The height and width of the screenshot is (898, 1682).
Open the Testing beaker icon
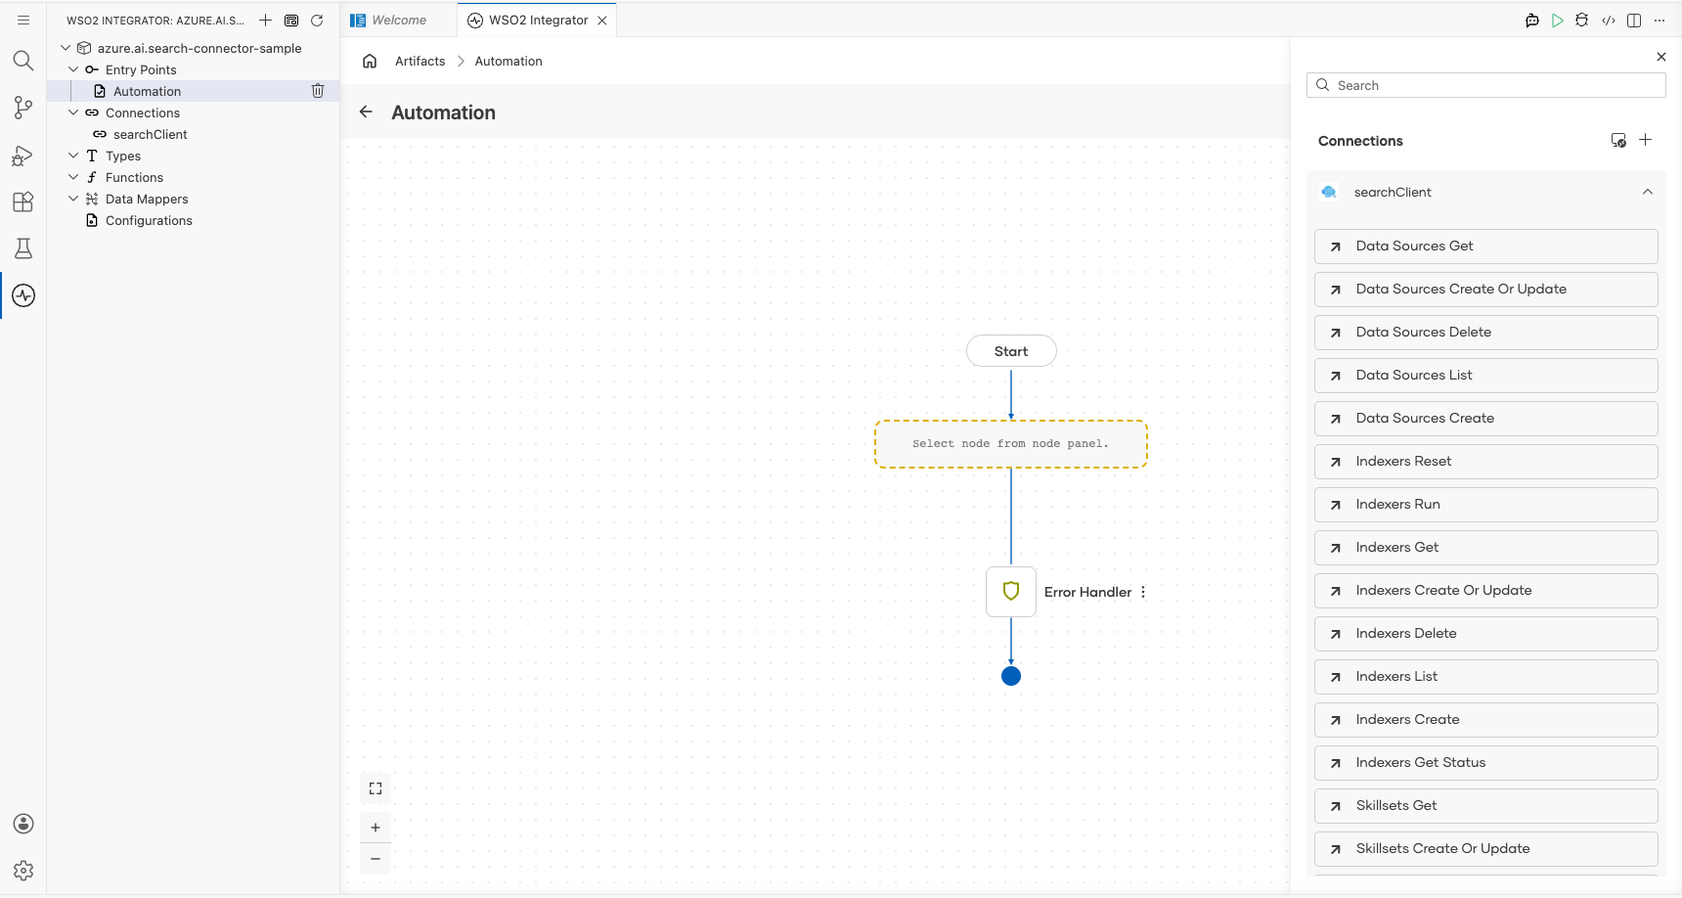pos(23,248)
